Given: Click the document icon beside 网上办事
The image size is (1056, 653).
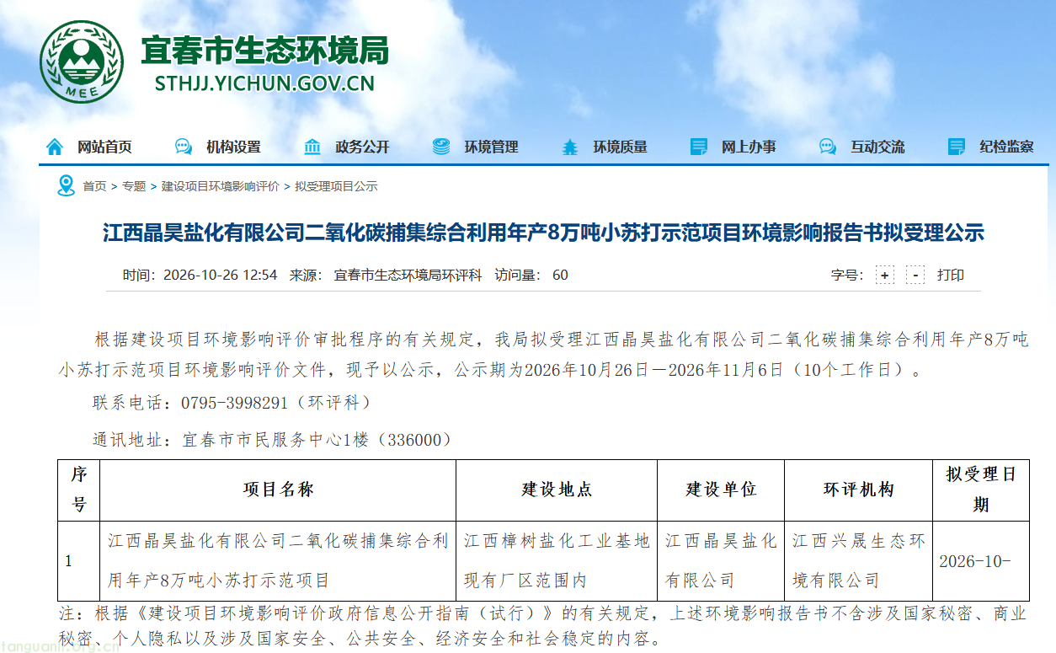Looking at the screenshot, I should click(699, 147).
